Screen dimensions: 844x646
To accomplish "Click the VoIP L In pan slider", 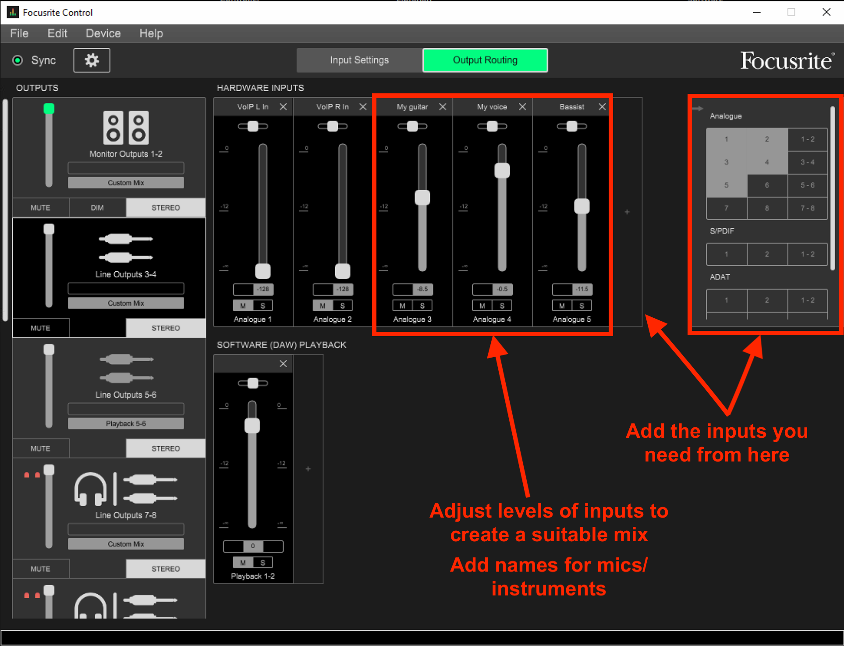I will (253, 126).
